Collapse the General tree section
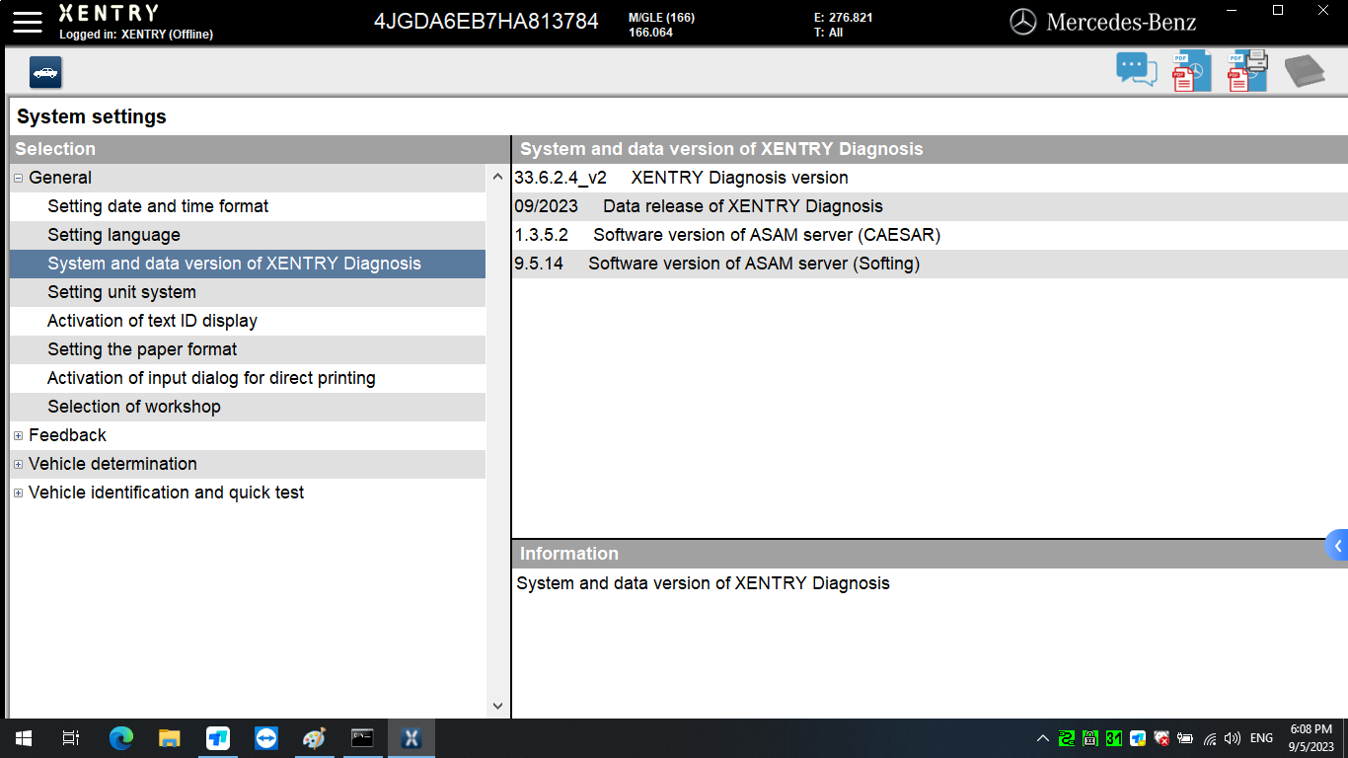This screenshot has height=758, width=1348. pos(17,178)
